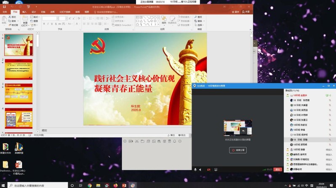Mute the microphone in QQ call

pos(195,169)
